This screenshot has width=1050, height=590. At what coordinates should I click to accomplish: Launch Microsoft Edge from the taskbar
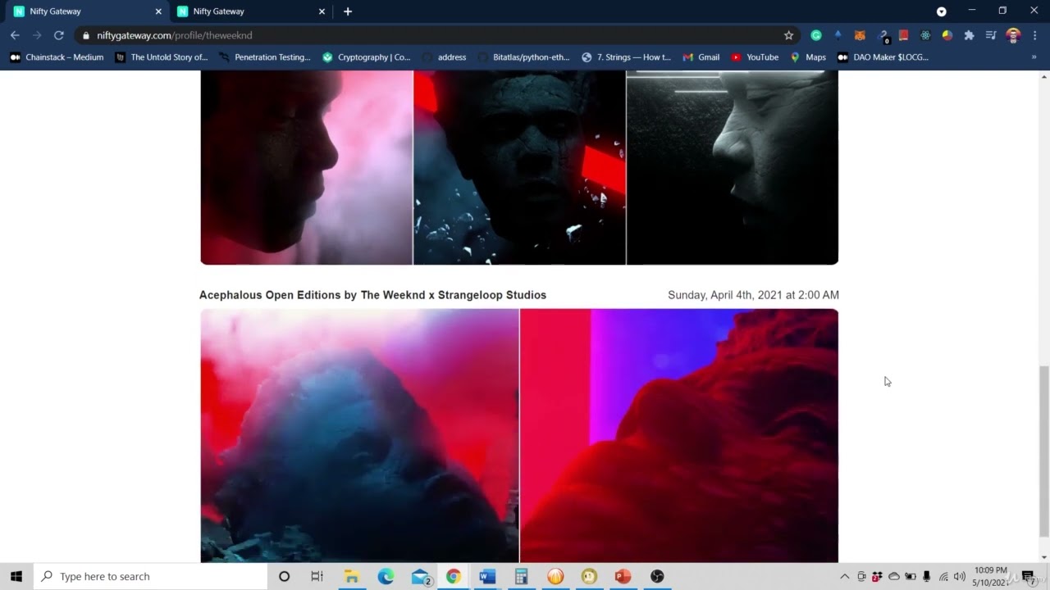(386, 576)
